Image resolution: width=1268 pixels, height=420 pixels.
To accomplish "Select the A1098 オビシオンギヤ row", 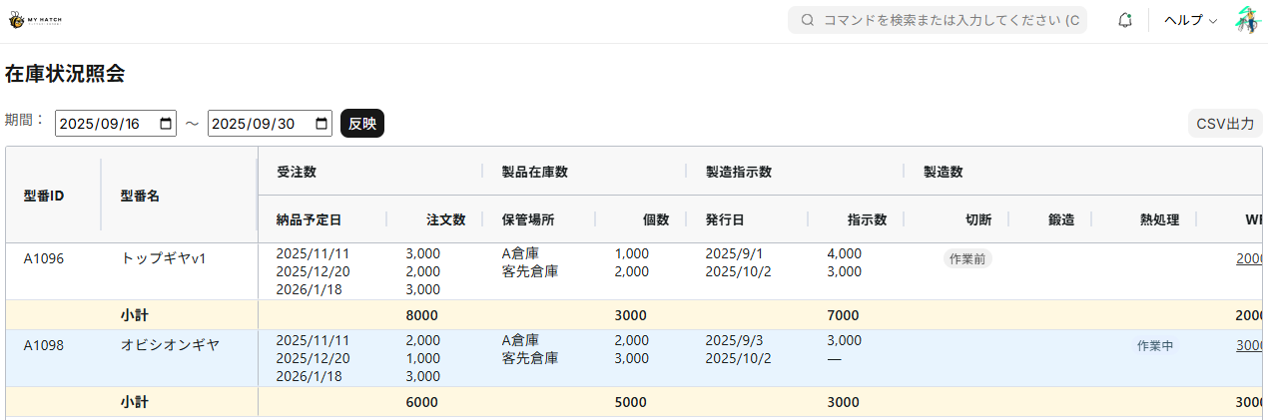I will click(170, 345).
